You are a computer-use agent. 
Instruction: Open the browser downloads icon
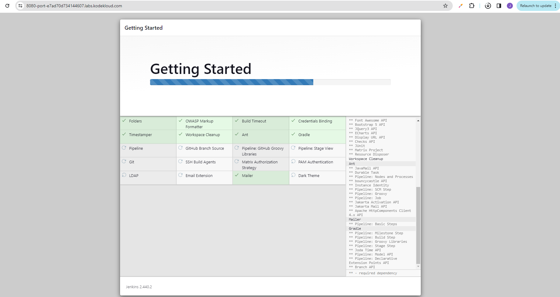coord(488,6)
